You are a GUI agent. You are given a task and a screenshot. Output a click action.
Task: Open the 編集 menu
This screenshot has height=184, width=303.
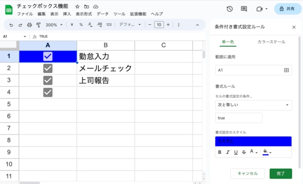[x=41, y=14]
